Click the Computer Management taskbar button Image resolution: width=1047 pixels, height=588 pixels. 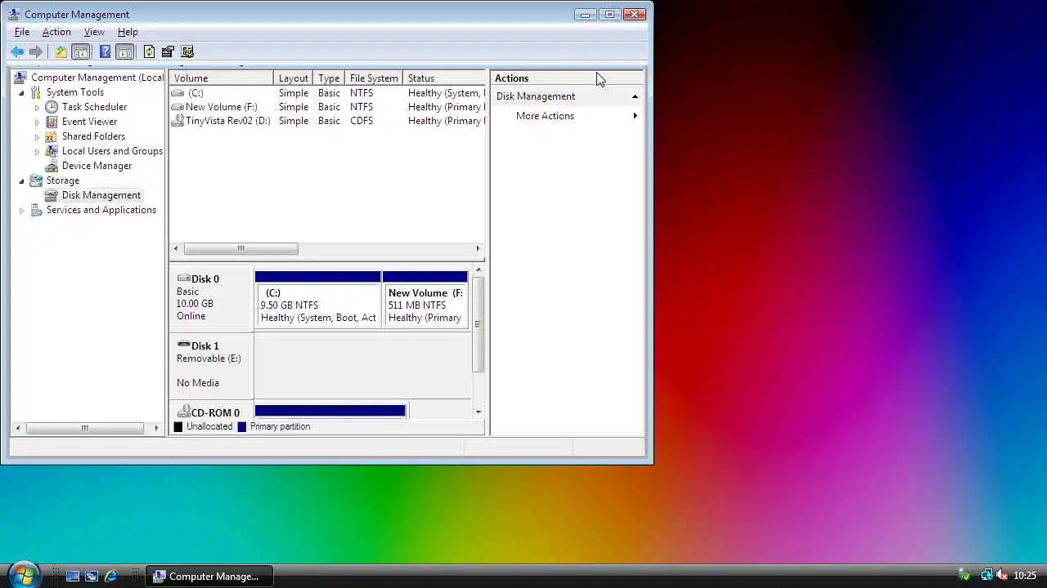click(x=210, y=576)
